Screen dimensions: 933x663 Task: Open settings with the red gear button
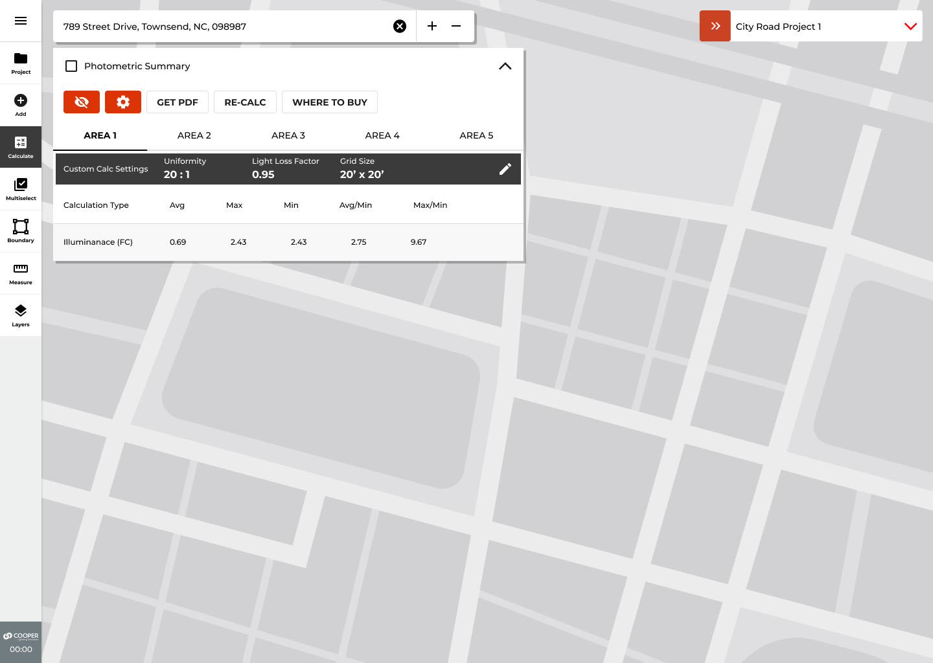[x=123, y=102]
